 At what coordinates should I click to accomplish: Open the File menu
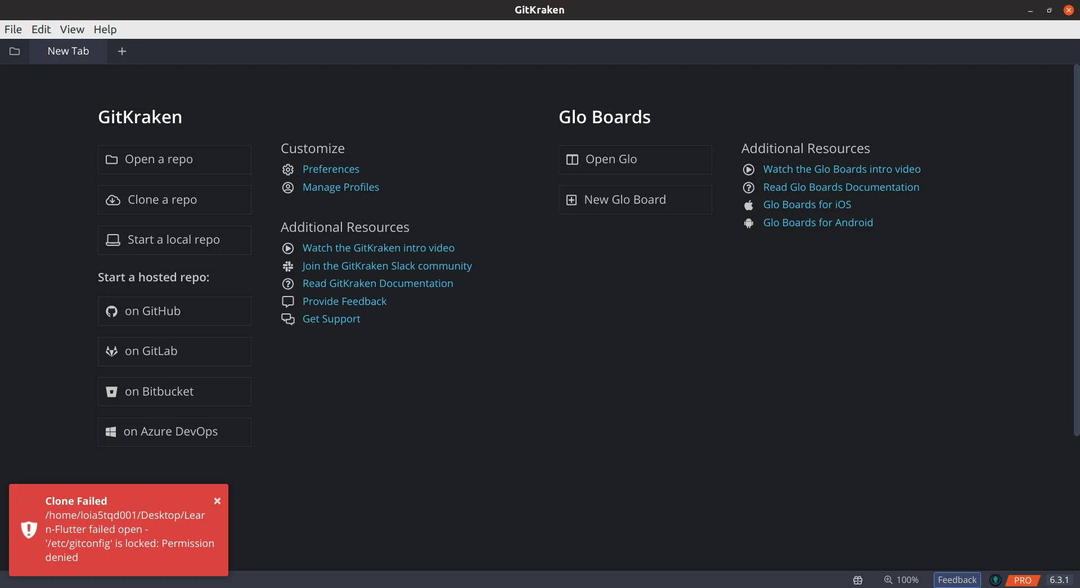(13, 29)
